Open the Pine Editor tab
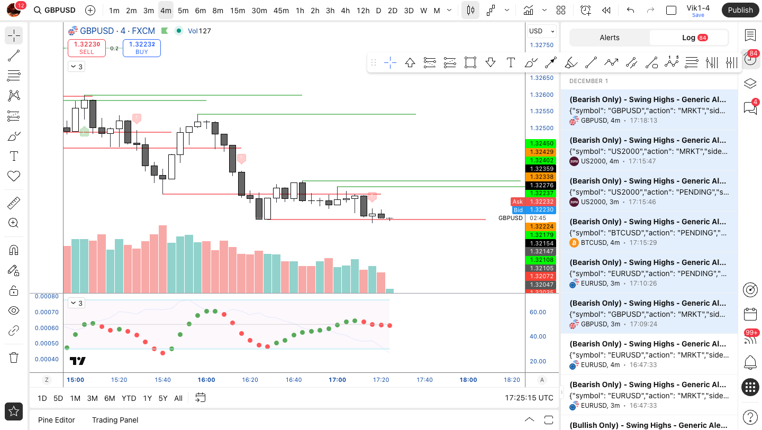 click(x=57, y=420)
